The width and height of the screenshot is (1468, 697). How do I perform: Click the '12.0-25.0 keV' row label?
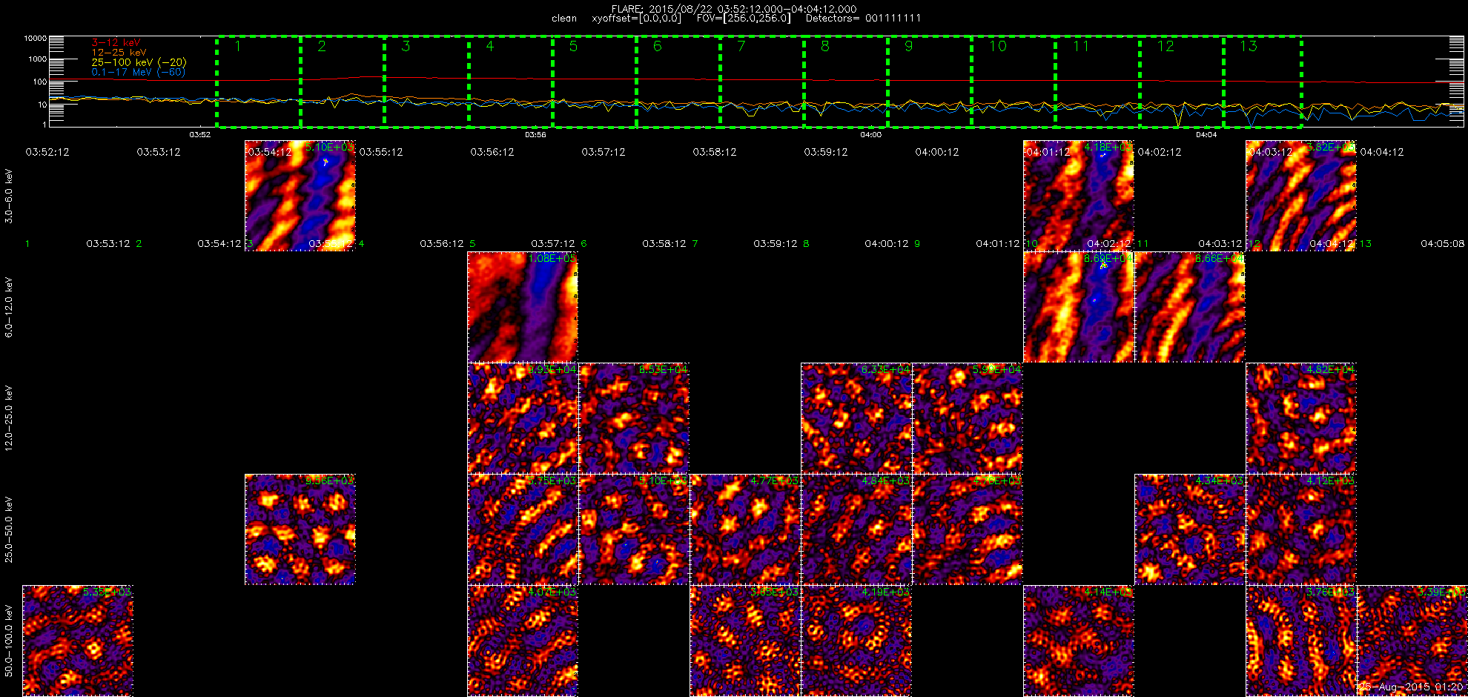pyautogui.click(x=9, y=418)
